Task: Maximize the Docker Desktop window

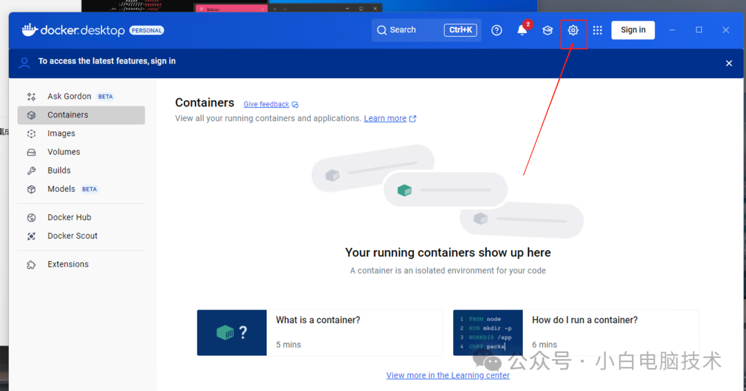Action: pyautogui.click(x=699, y=30)
